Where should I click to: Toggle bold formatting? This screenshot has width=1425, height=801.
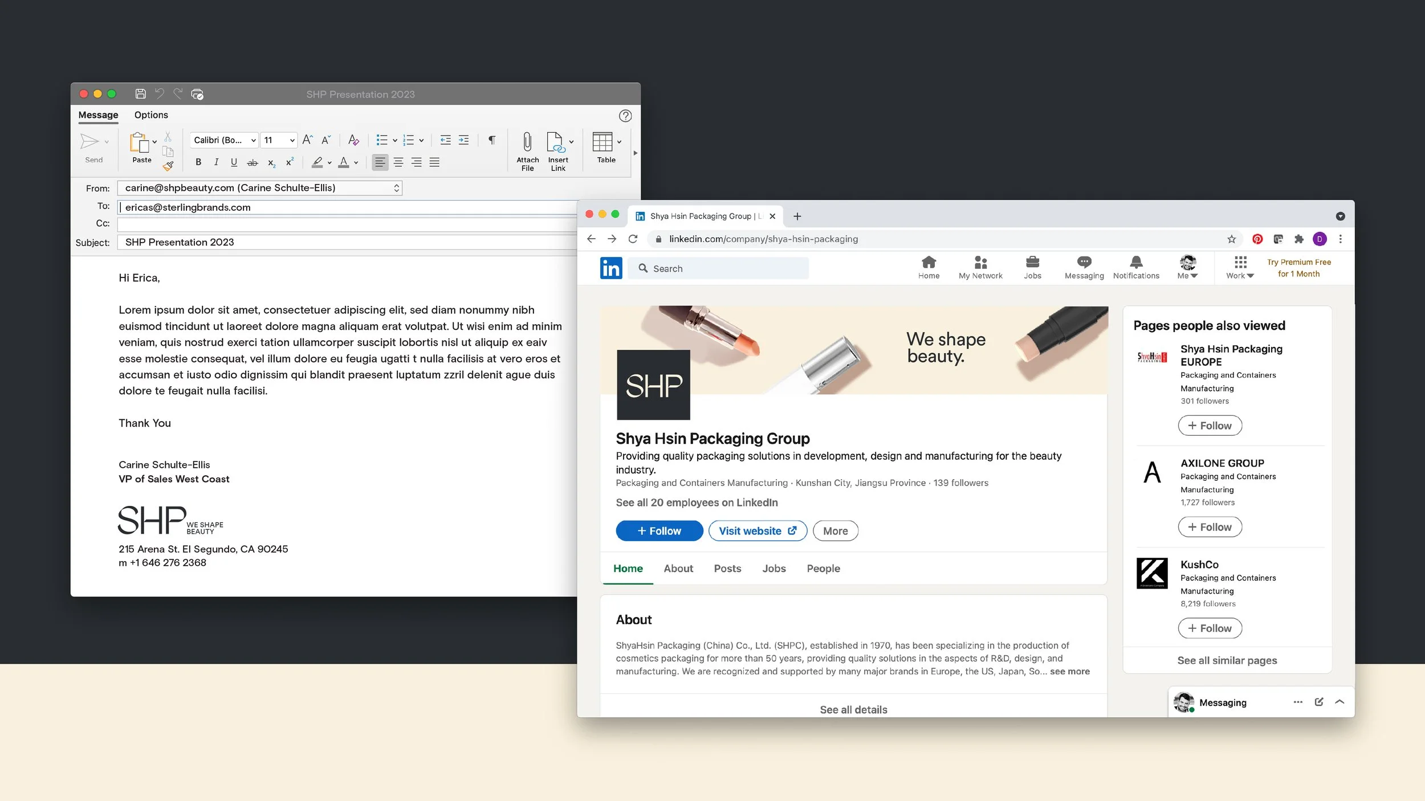click(x=198, y=162)
